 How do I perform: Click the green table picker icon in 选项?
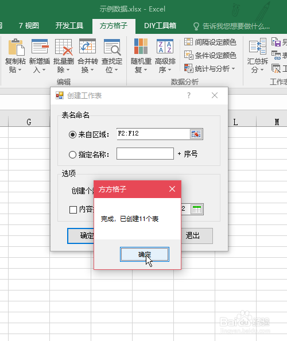click(x=197, y=209)
